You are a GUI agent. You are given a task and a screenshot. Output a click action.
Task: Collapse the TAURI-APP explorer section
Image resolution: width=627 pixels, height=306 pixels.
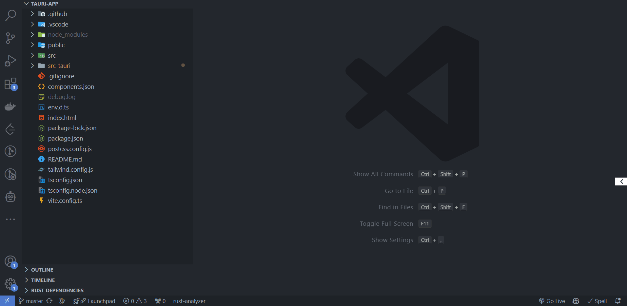[107, 4]
